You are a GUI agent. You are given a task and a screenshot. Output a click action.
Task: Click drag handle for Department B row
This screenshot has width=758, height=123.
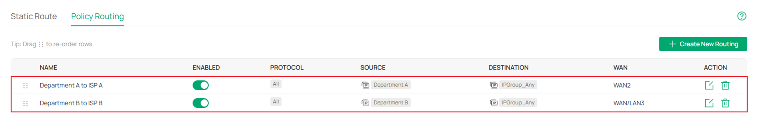[25, 103]
